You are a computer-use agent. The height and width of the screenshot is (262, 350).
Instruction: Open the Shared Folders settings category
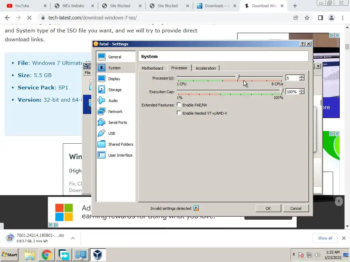tap(116, 144)
